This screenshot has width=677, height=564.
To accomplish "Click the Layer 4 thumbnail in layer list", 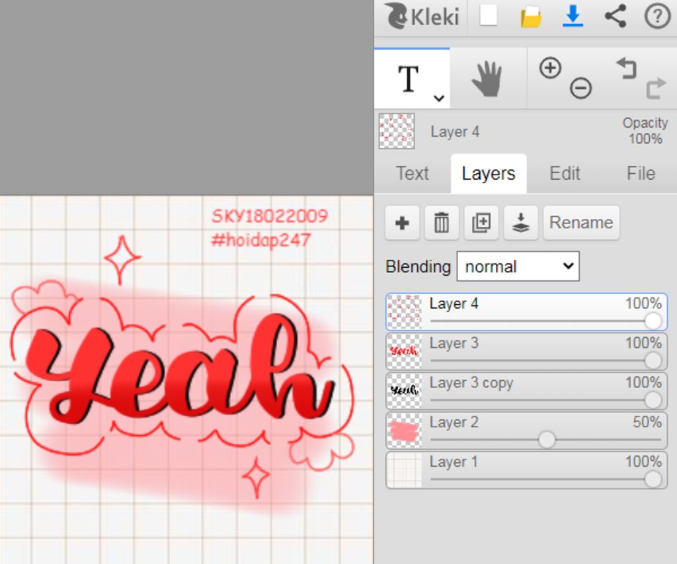I will click(x=404, y=312).
